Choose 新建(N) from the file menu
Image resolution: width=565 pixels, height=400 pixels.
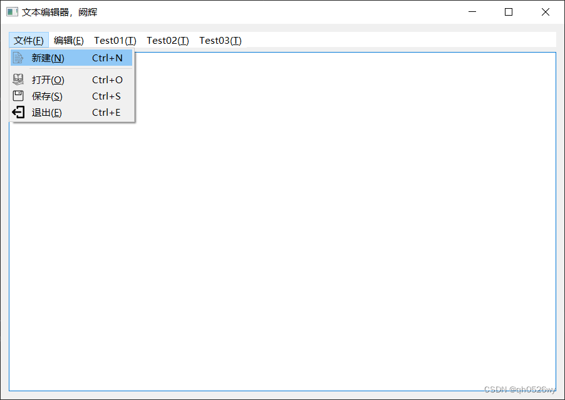(x=71, y=58)
